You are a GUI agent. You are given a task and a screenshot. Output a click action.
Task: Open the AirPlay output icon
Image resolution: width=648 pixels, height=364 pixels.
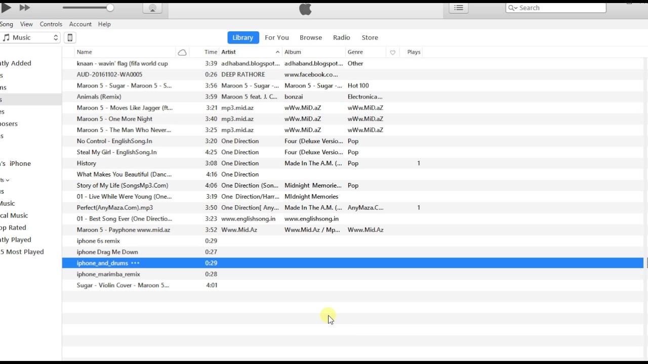pyautogui.click(x=152, y=8)
